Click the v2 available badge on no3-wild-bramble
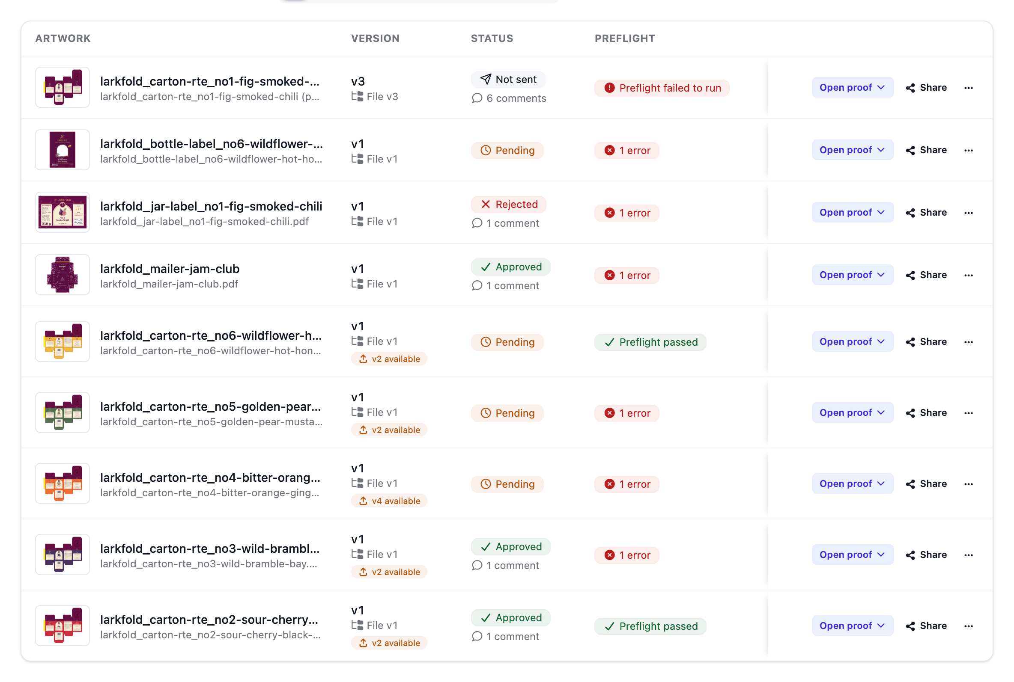 point(389,572)
